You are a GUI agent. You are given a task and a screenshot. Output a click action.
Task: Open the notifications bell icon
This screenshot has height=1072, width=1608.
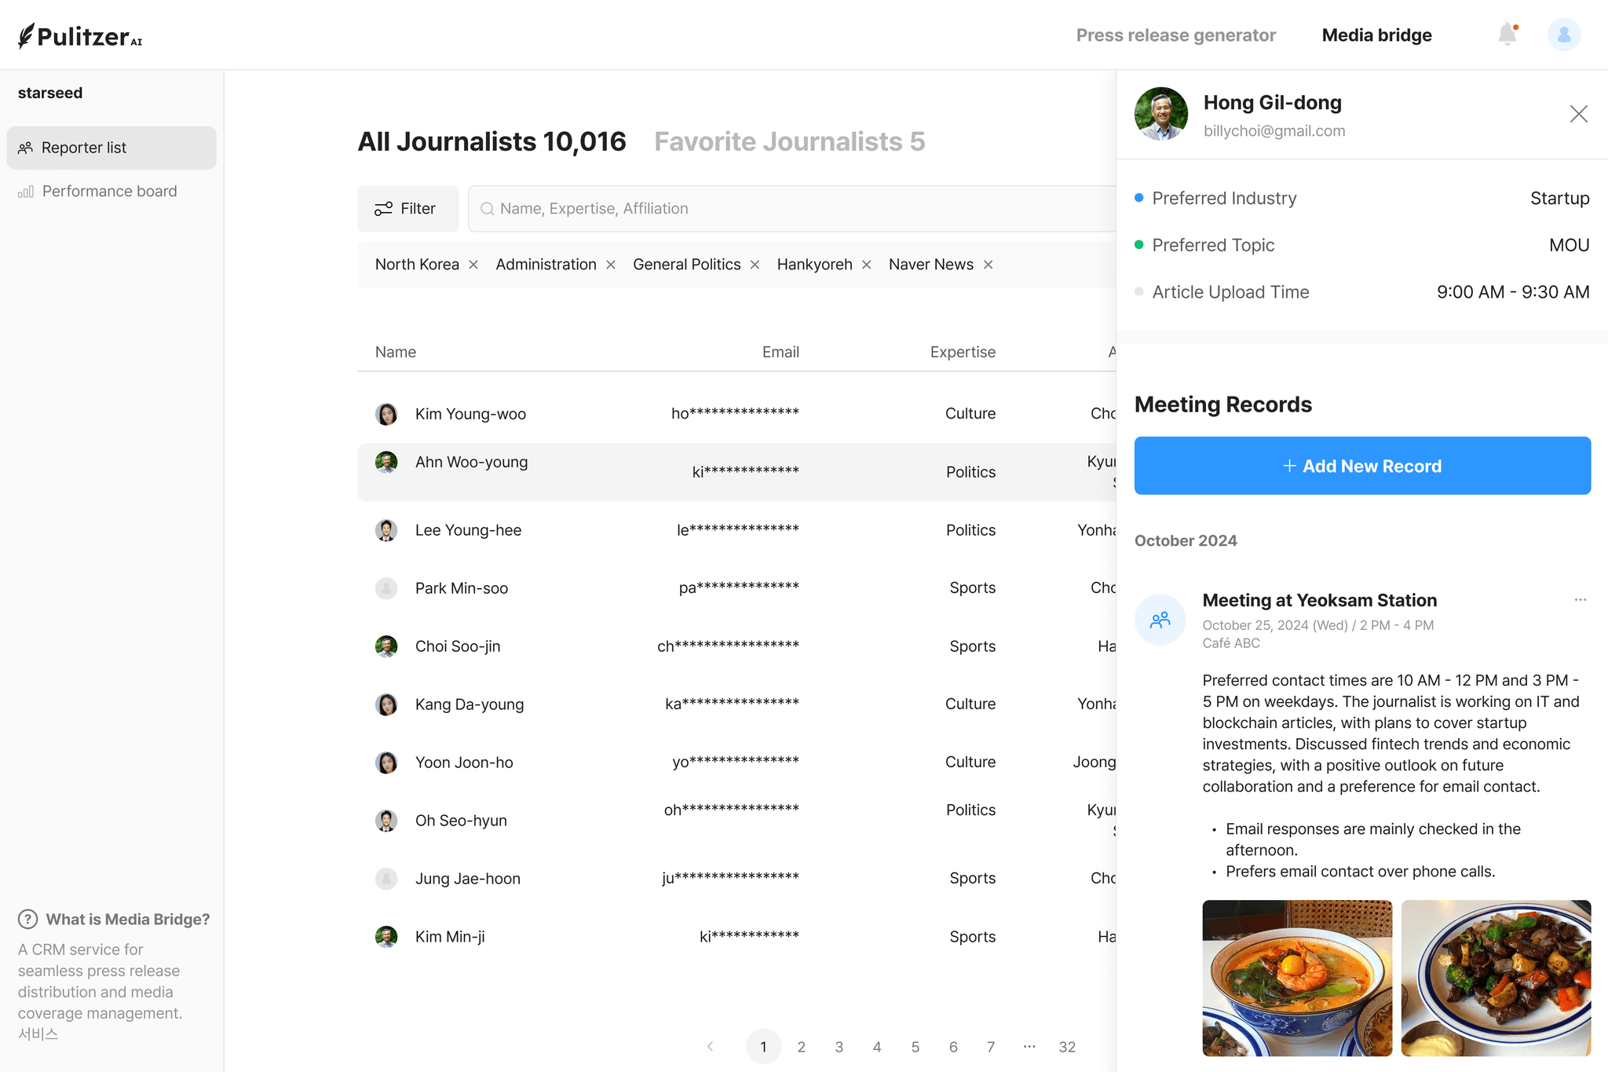pos(1507,35)
